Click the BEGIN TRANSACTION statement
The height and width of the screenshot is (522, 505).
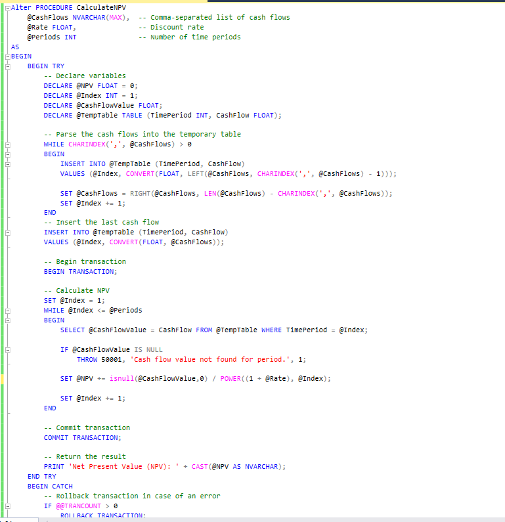[x=80, y=272]
